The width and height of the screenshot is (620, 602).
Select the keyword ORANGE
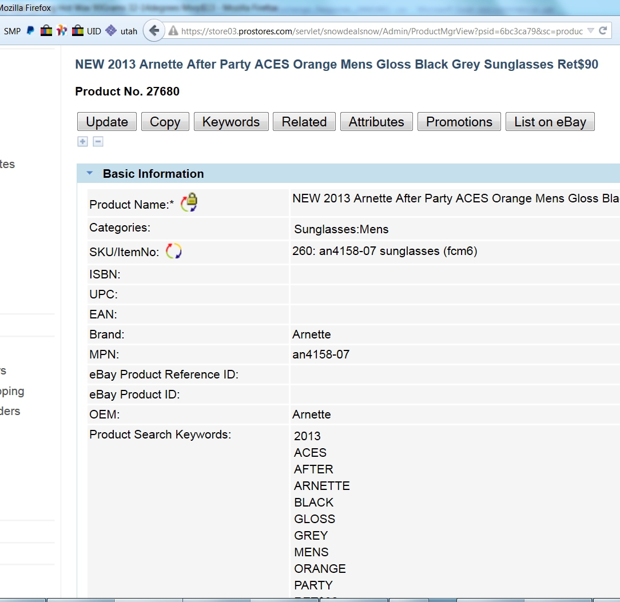[x=320, y=569]
